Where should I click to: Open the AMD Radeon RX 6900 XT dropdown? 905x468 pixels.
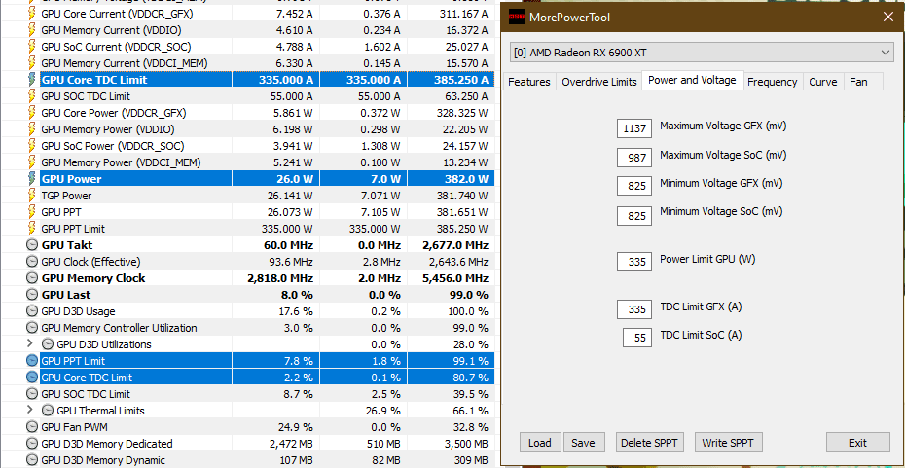tap(702, 52)
